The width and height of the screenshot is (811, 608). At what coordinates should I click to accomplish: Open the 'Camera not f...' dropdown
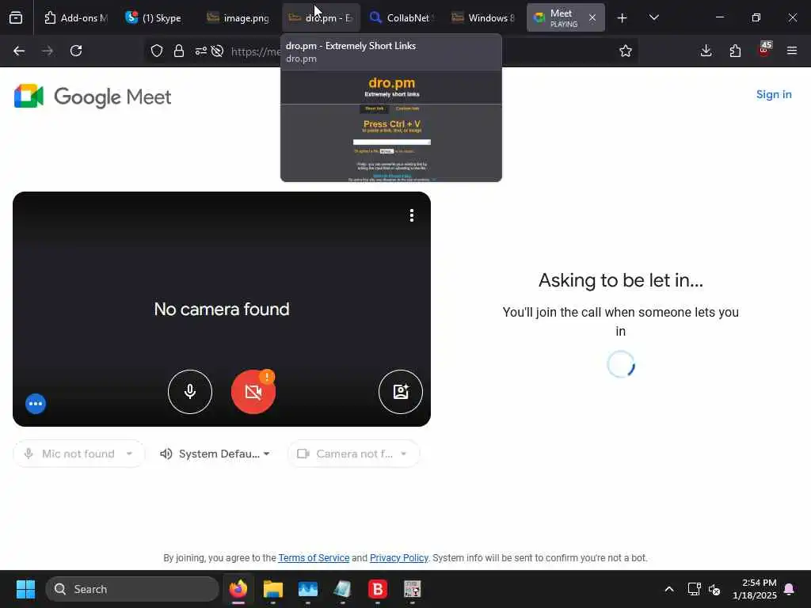(353, 454)
